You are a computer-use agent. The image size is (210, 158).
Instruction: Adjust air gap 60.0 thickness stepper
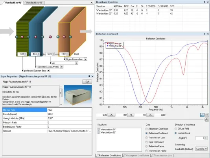pyautogui.click(x=53, y=54)
